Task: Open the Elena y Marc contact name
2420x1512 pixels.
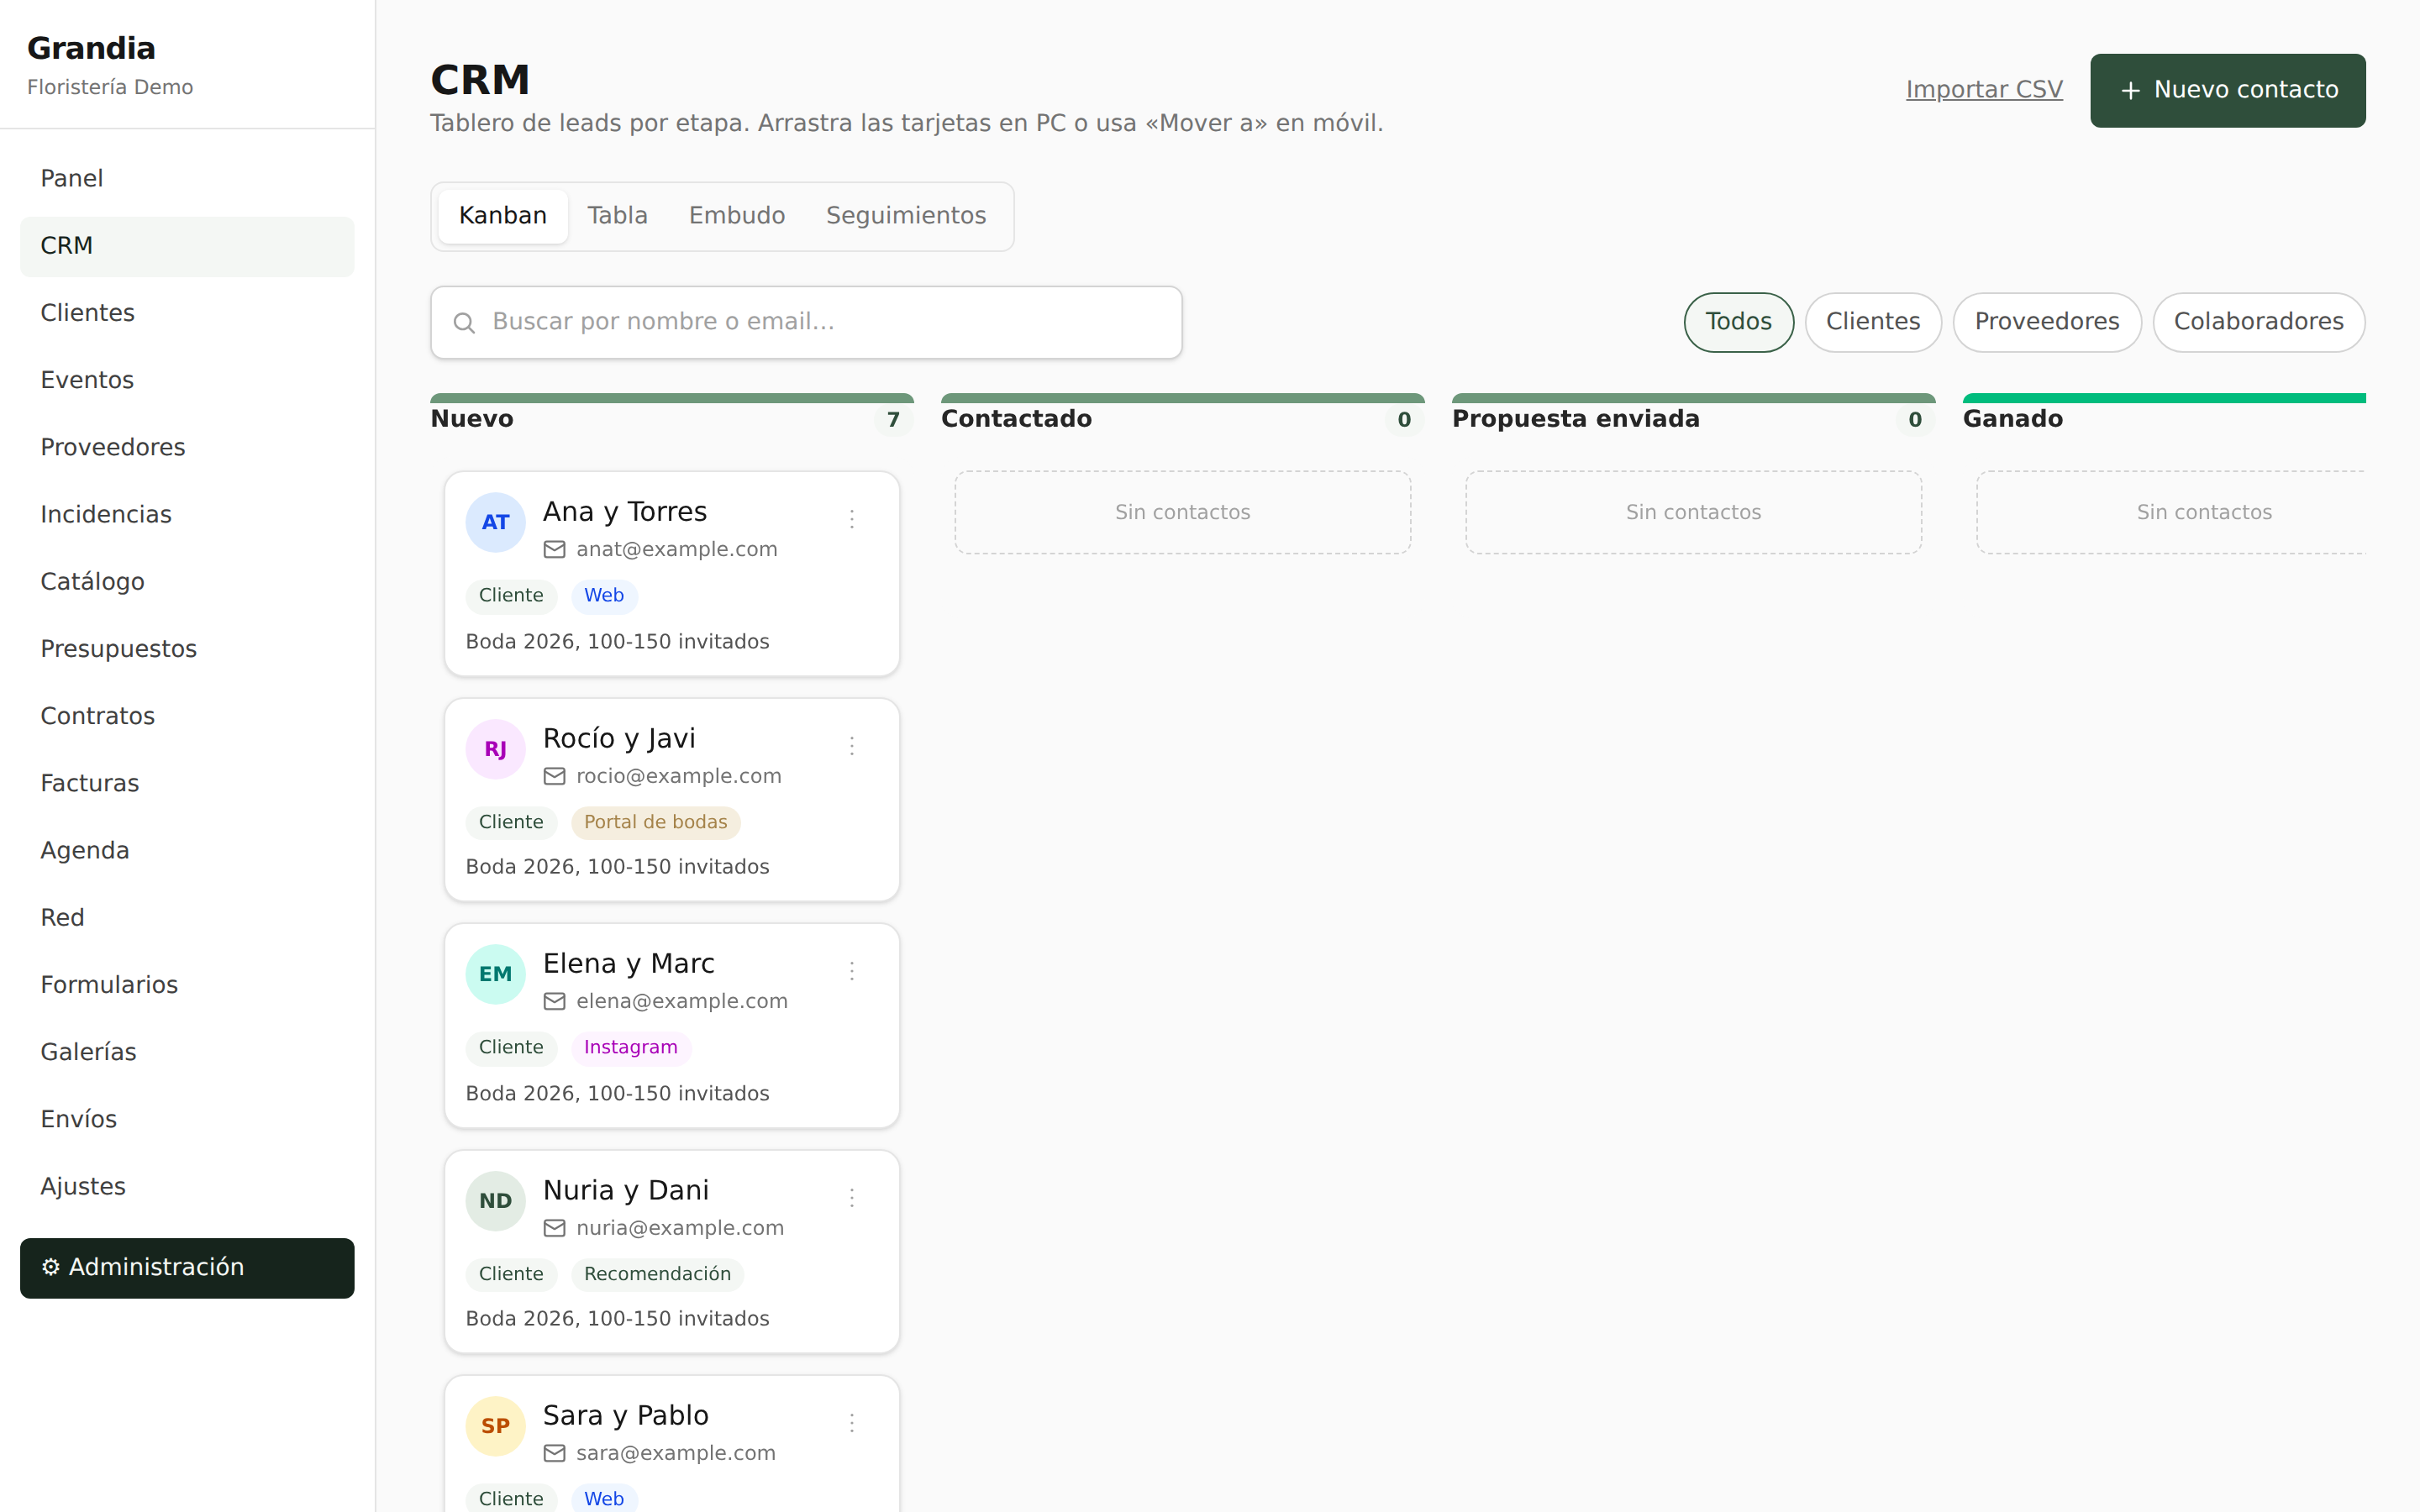Action: 628,964
